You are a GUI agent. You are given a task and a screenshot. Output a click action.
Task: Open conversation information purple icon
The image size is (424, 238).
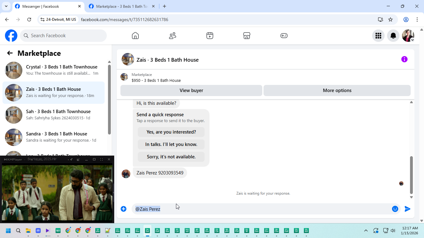tap(404, 59)
